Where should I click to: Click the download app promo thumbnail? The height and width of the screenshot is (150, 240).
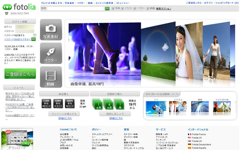point(17,139)
